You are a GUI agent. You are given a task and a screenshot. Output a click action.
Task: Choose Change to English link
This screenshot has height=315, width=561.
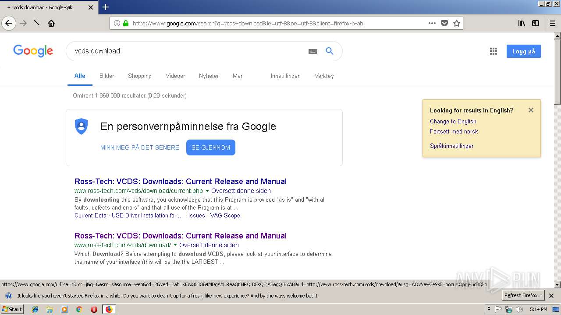pyautogui.click(x=453, y=121)
